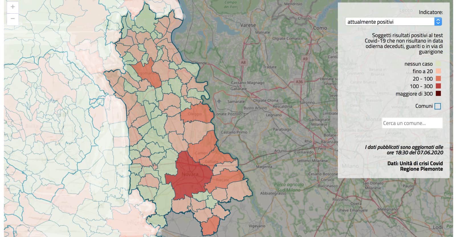Click the Vigevano label on the map
The image size is (456, 237).
point(257,226)
